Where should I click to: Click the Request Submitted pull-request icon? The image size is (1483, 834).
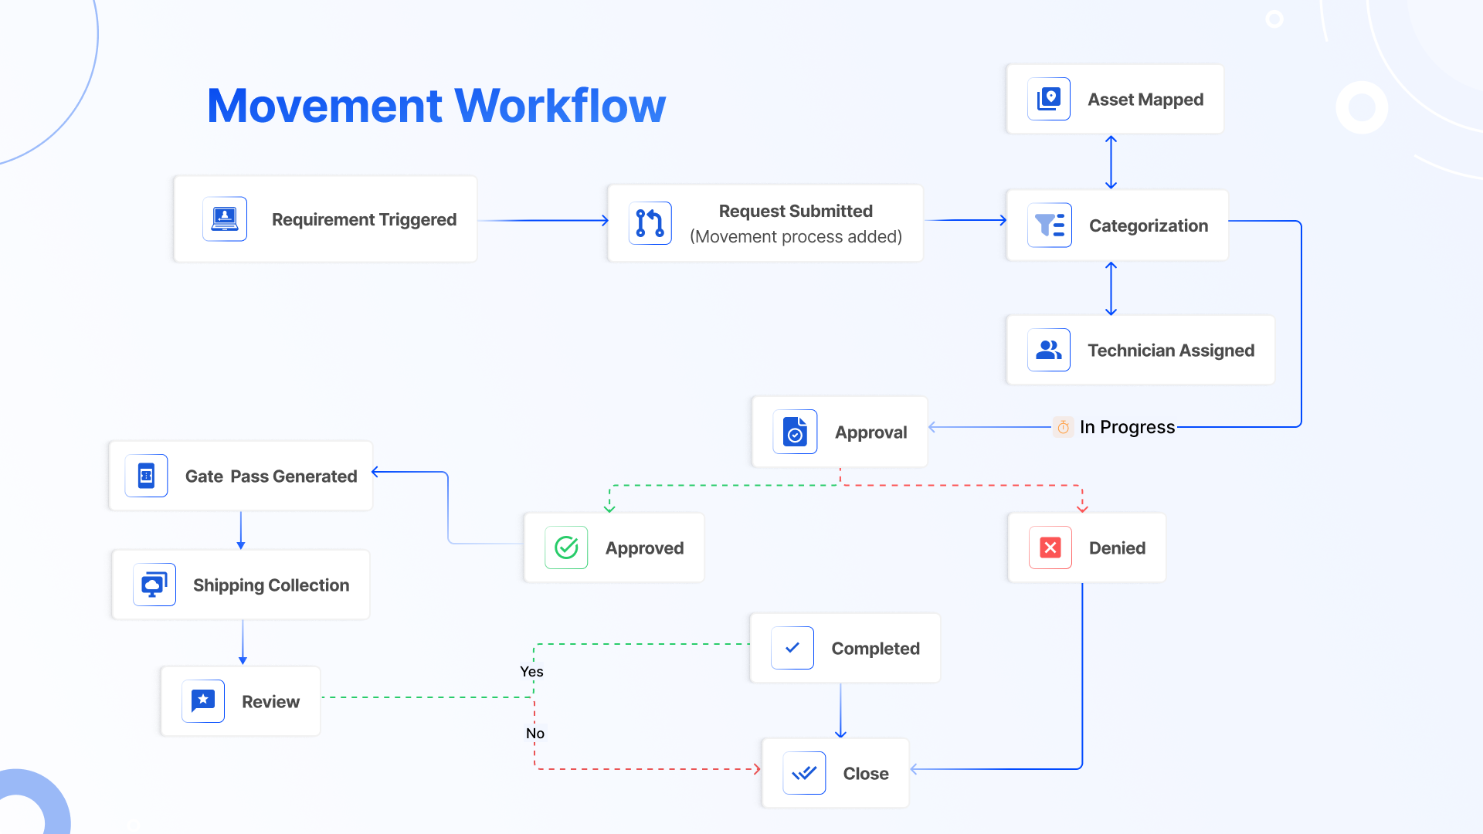coord(650,223)
